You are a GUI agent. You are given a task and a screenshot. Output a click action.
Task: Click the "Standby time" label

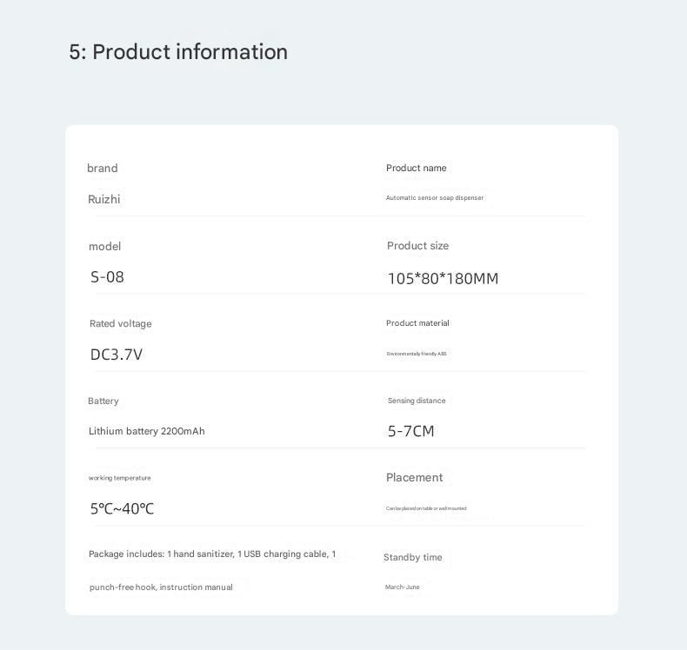point(412,558)
